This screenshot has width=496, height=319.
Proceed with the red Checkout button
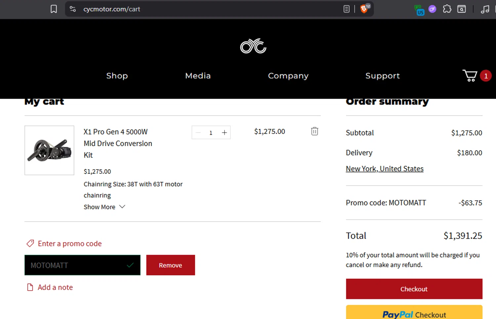pos(414,289)
